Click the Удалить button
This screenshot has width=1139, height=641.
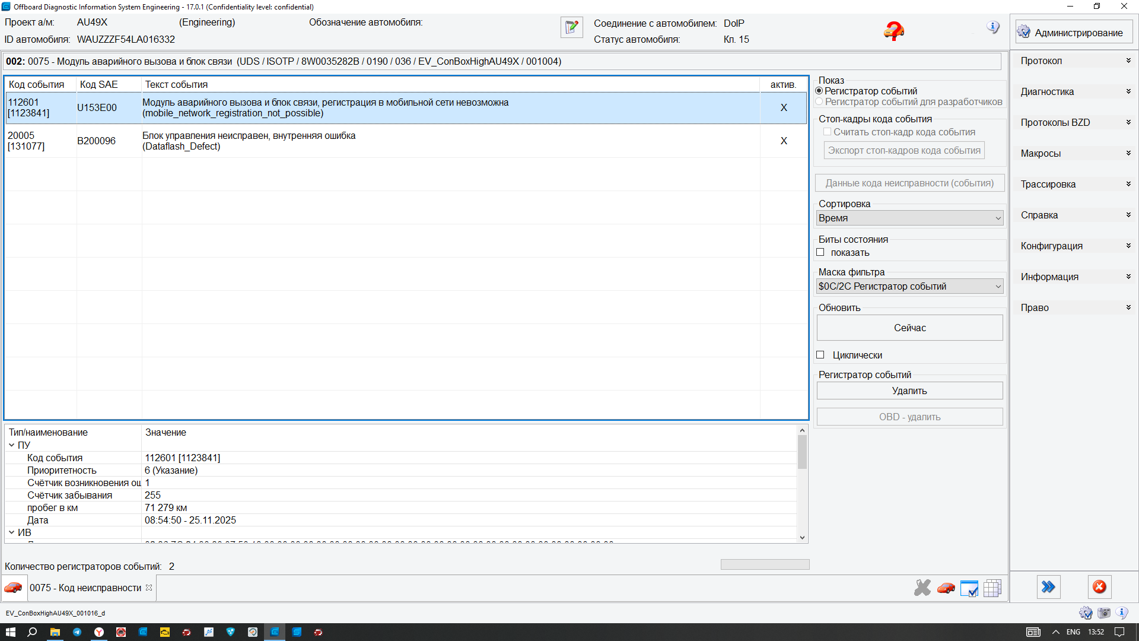tap(909, 391)
